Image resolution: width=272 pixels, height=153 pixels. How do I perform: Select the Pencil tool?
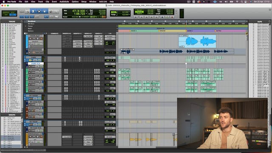pos(57,11)
